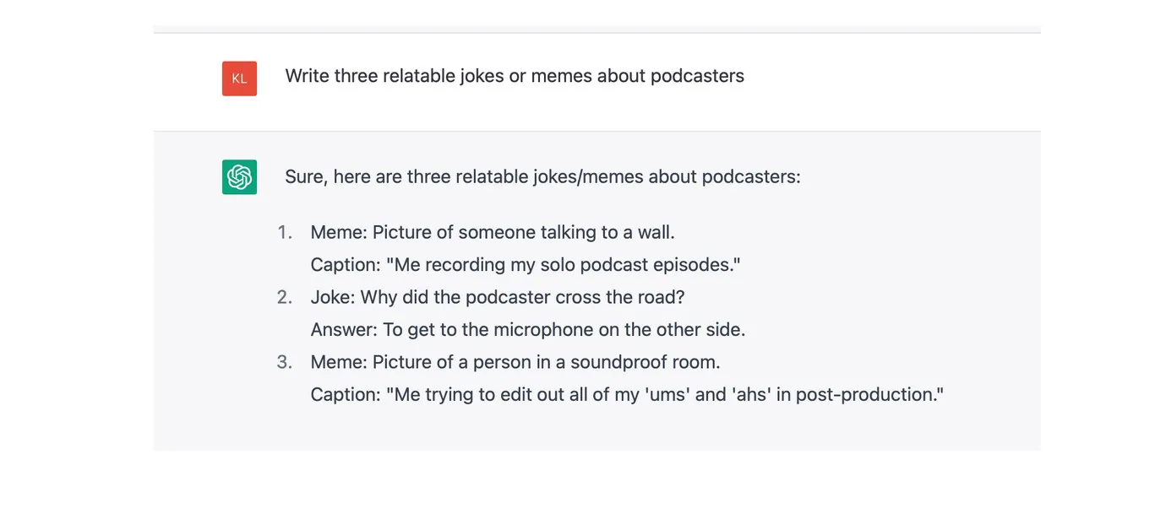Click the word "wall" in the first meme

[x=655, y=232]
